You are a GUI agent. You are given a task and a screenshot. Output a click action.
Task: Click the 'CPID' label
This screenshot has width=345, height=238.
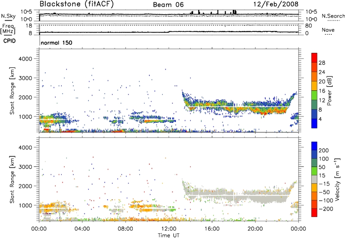(9, 41)
